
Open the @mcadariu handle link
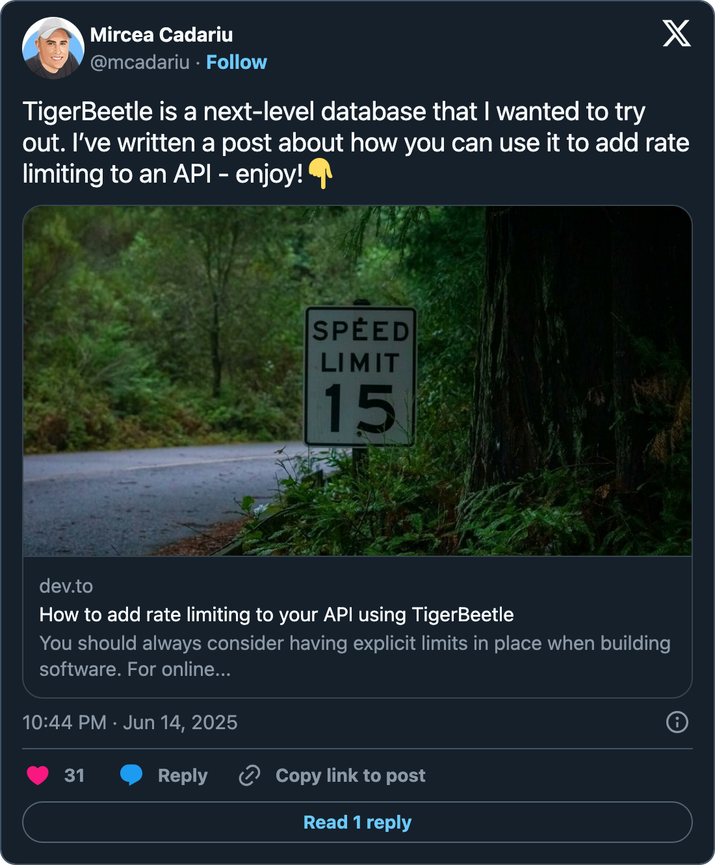pos(140,62)
